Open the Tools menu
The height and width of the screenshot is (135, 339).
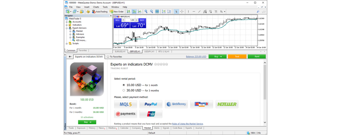(105, 7)
